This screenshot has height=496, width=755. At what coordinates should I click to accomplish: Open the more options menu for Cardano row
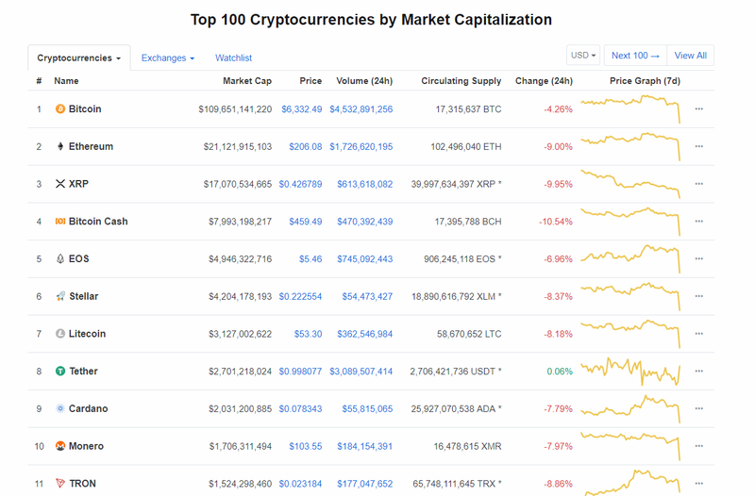pos(698,408)
